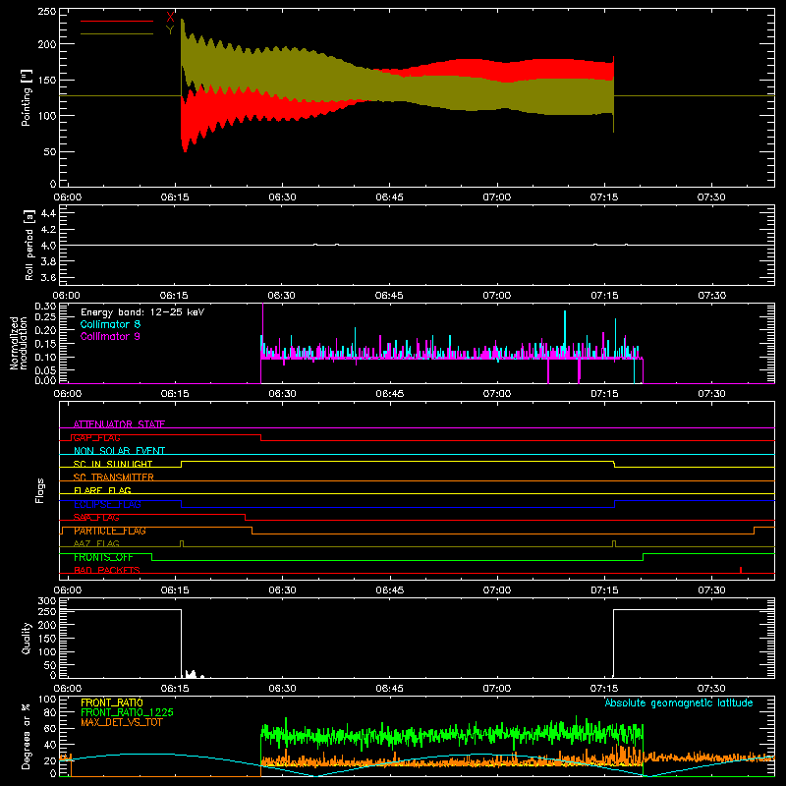Click the 'Normalized modulation' axis title
This screenshot has width=786, height=786.
click(x=19, y=343)
